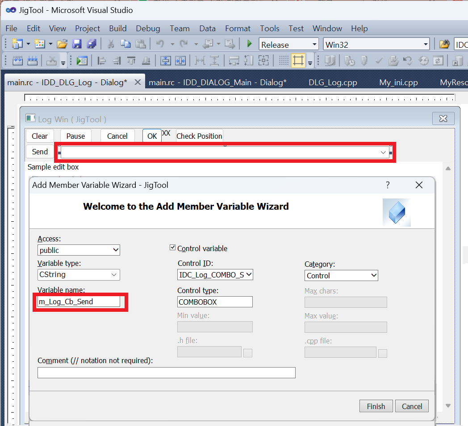Click the Find in Files binoculars icon
Viewport: 468px width, 426px height.
(x=444, y=45)
